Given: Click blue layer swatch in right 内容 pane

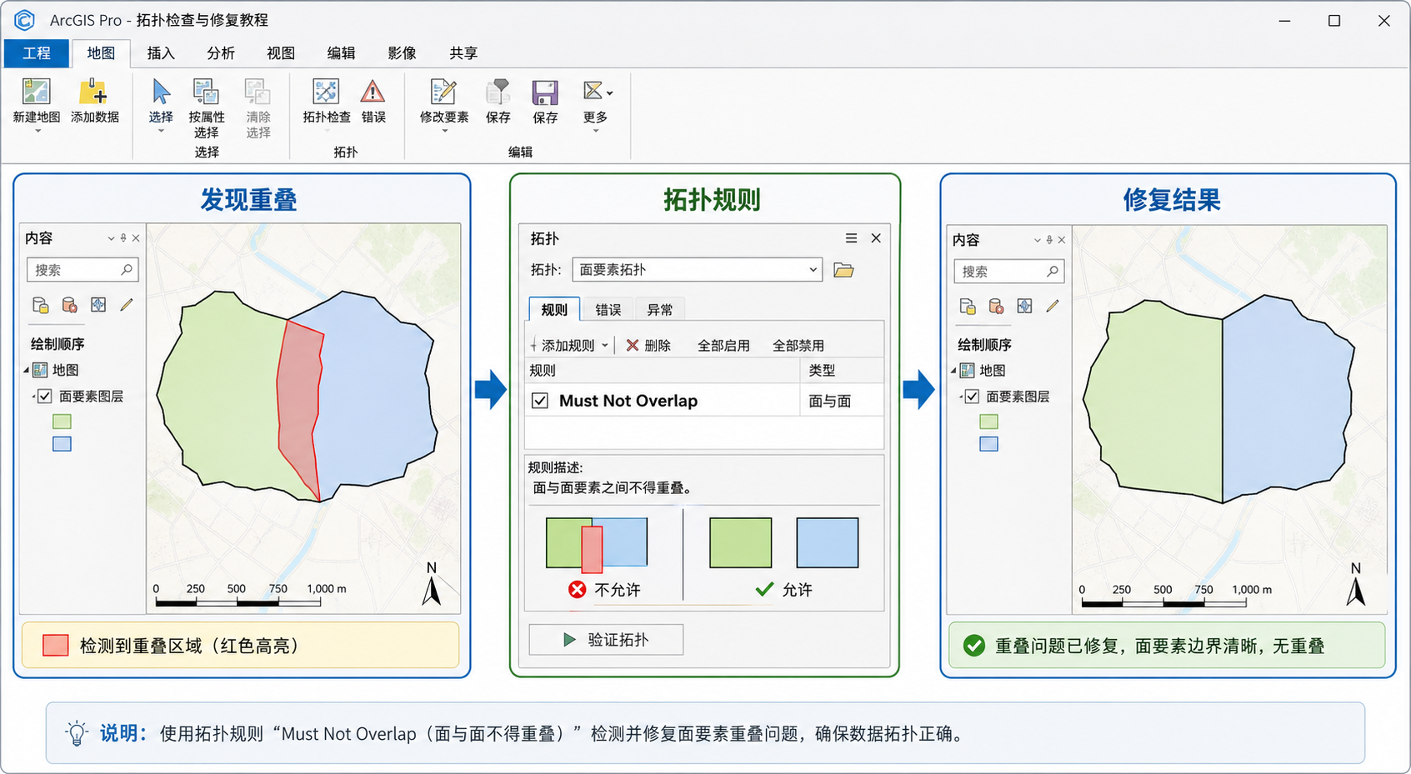Looking at the screenshot, I should 988,444.
